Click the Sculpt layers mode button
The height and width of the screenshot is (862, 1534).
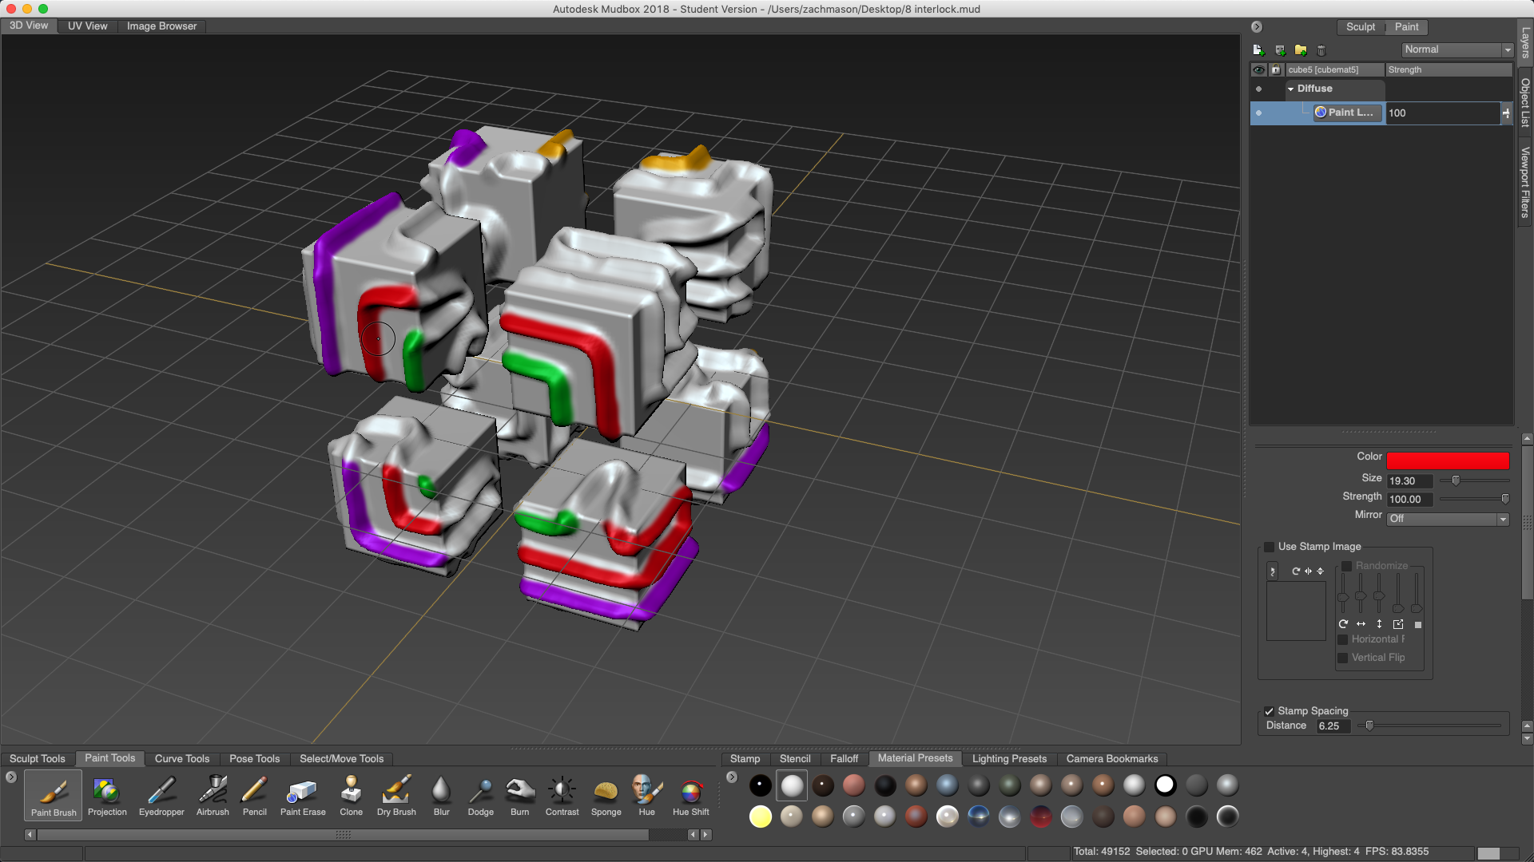coord(1360,26)
